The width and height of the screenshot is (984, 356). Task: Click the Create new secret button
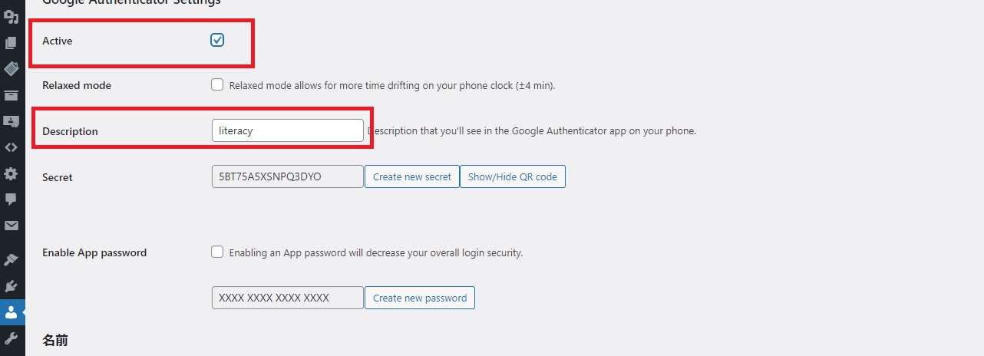pos(412,177)
